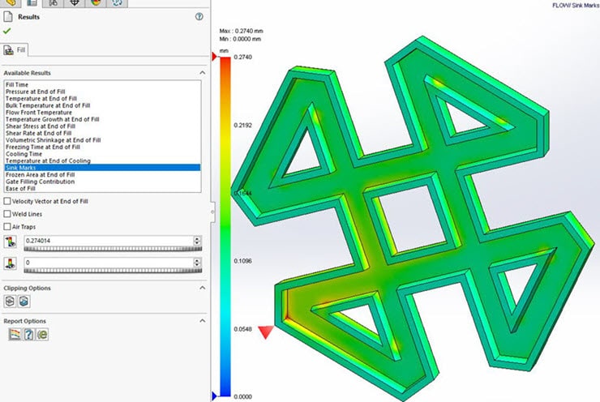This screenshot has height=402, width=600.
Task: Click the minimum value field showing 0
Action: tap(109, 263)
